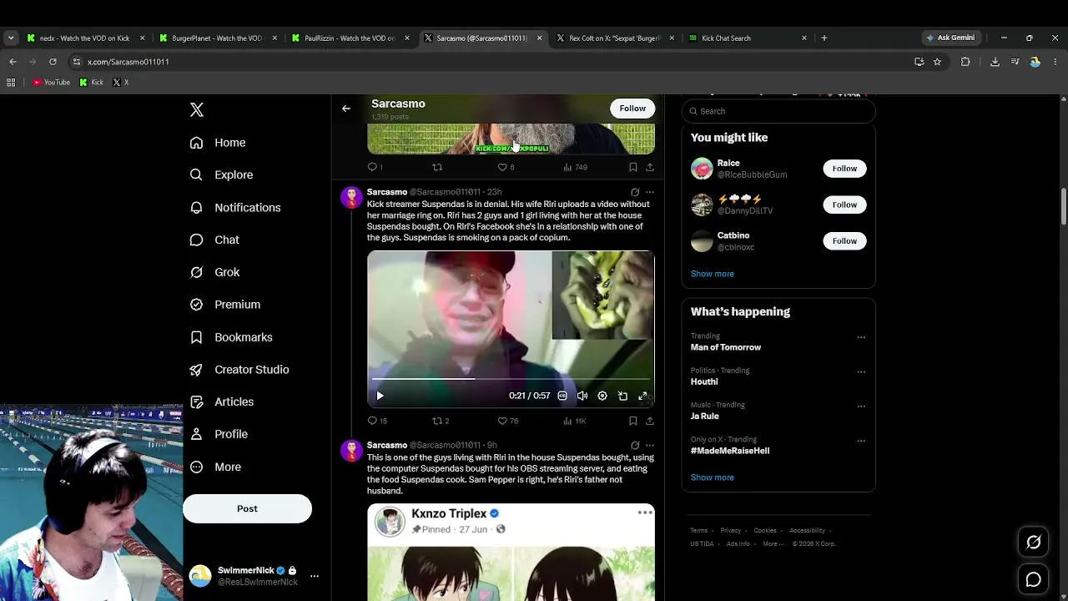
Task: Click the Ask Gemini button
Action: pyautogui.click(x=950, y=38)
